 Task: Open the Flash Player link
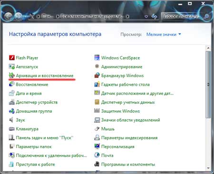click(27, 58)
